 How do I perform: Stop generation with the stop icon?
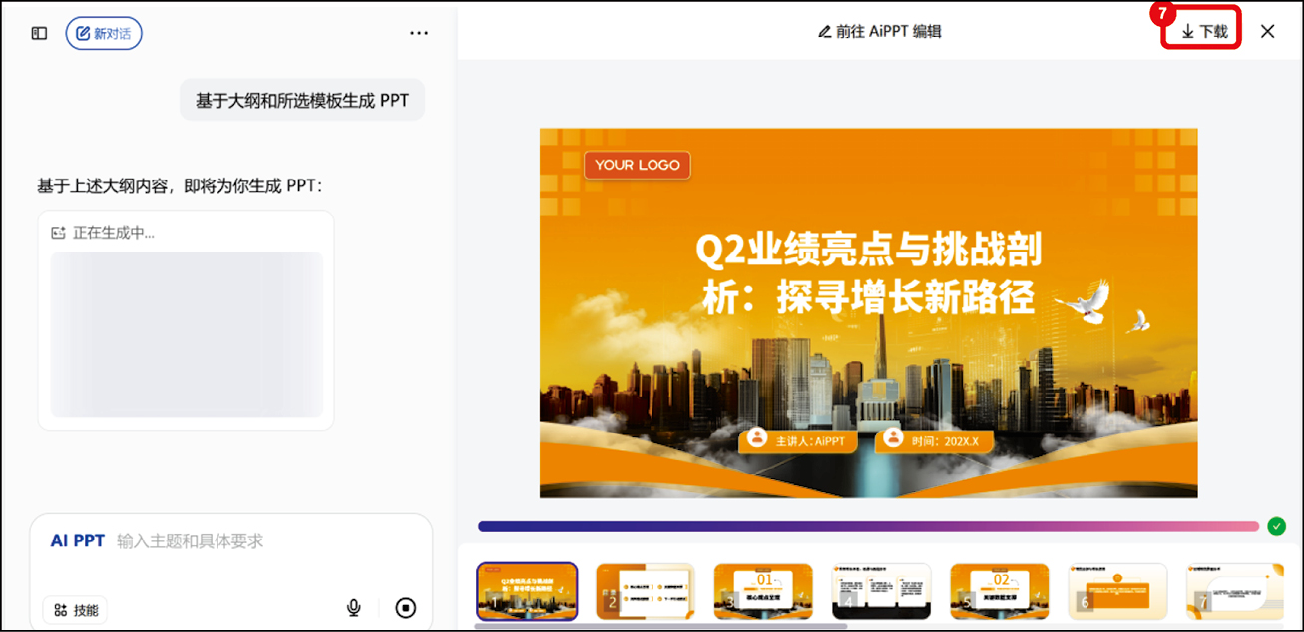tap(405, 607)
